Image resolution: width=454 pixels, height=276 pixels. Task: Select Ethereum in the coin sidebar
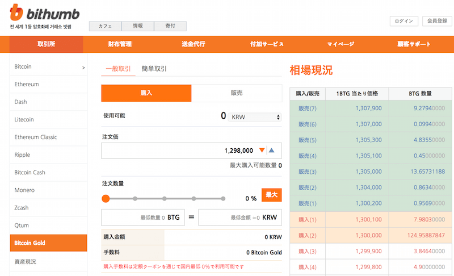click(48, 84)
